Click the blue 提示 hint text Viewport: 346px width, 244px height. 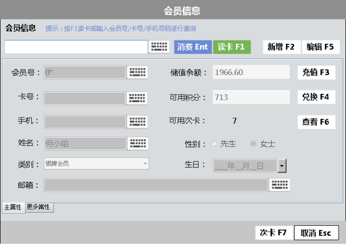point(121,28)
